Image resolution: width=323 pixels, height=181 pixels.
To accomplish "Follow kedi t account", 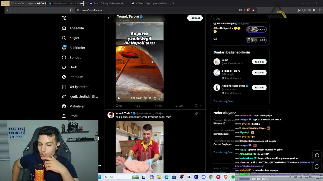I will [x=259, y=62].
